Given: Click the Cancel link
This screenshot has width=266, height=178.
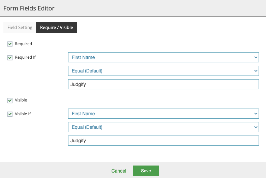Looking at the screenshot, I should [119, 171].
